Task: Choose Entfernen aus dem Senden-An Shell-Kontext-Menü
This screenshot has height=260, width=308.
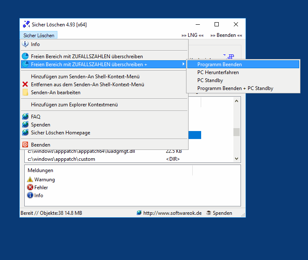Action: [x=104, y=85]
